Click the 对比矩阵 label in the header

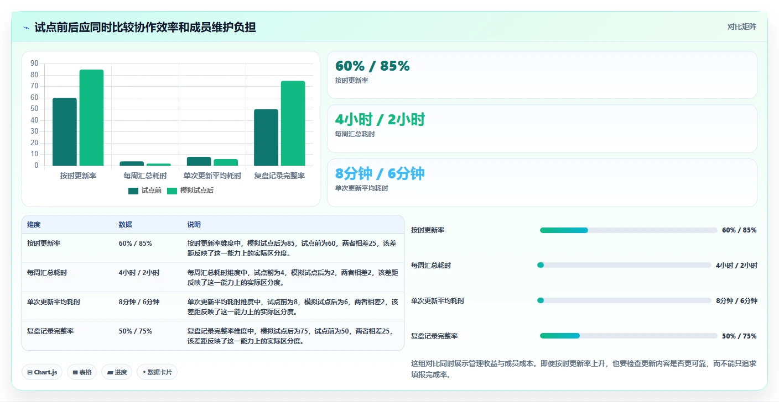741,27
